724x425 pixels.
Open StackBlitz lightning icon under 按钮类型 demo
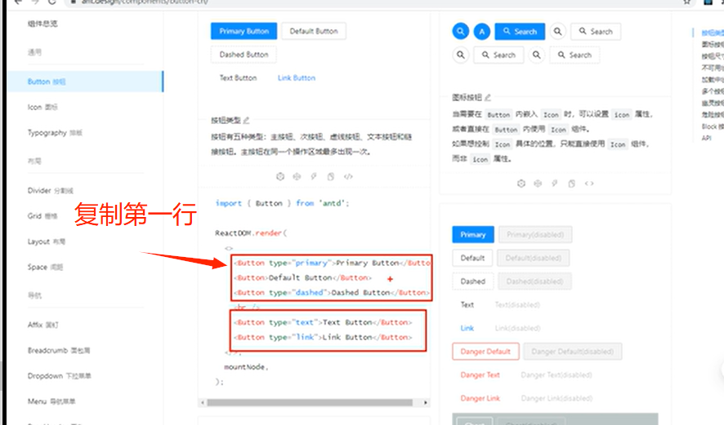pos(314,176)
